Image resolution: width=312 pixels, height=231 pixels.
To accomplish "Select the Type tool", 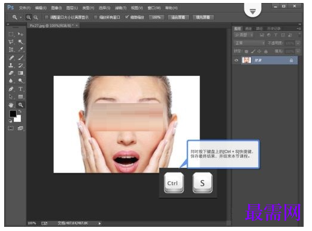I will point(20,89).
